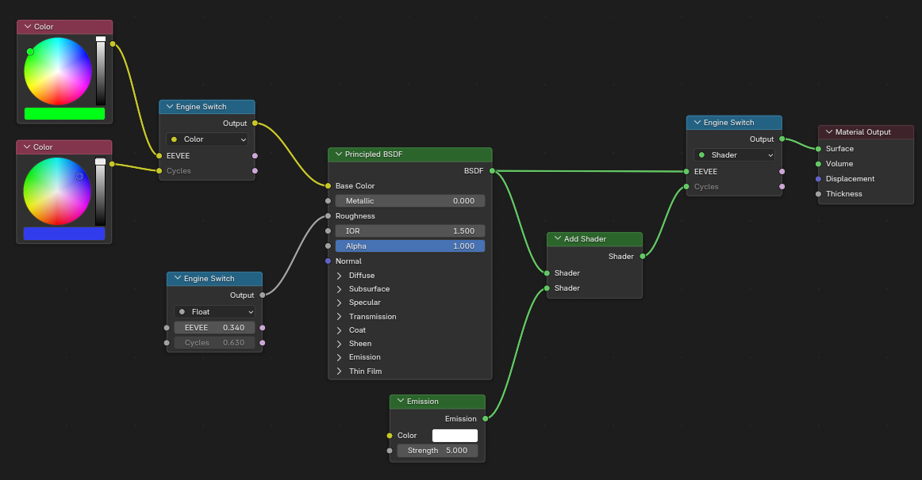
Task: Click the Emission node's output socket
Action: (485, 419)
